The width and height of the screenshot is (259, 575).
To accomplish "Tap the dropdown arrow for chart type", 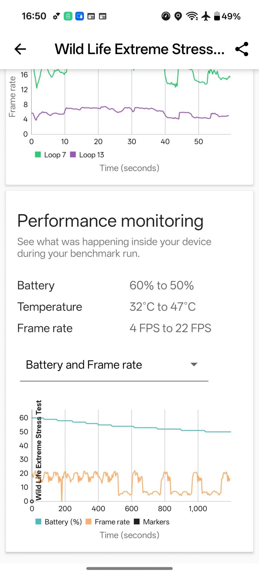I will pos(194,364).
